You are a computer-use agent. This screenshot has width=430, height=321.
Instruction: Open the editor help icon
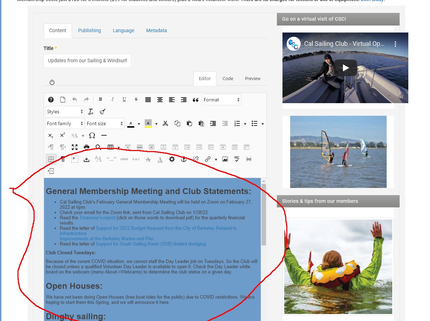pyautogui.click(x=51, y=100)
